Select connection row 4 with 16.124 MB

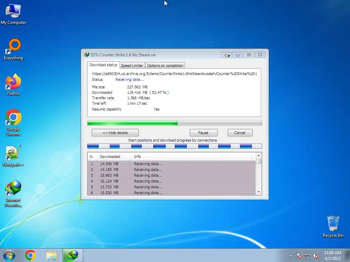pos(172,181)
